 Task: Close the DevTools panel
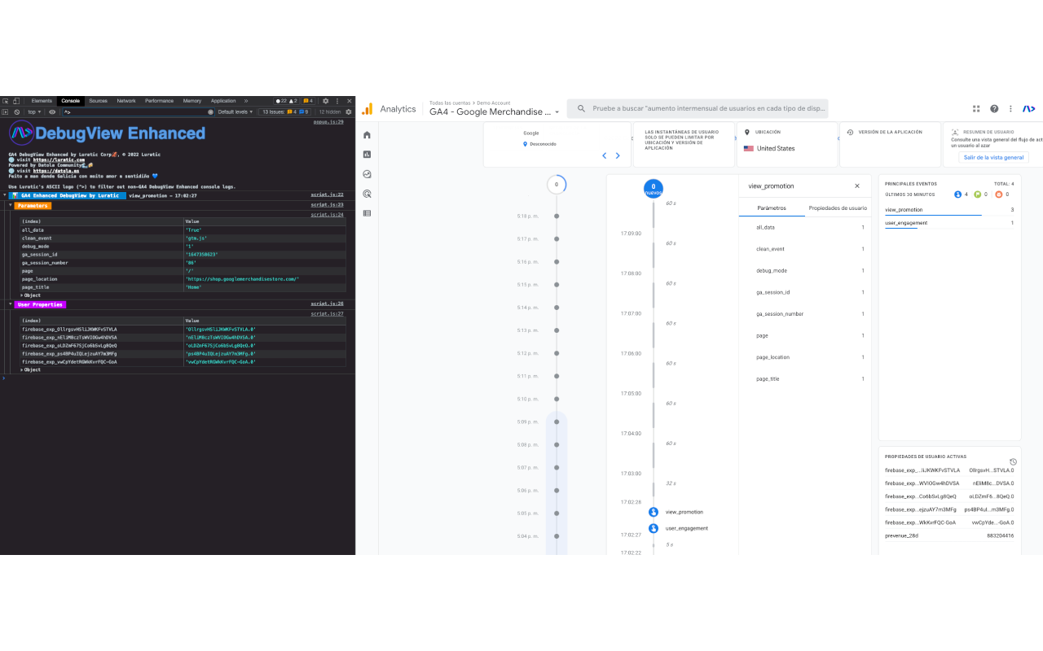click(350, 101)
